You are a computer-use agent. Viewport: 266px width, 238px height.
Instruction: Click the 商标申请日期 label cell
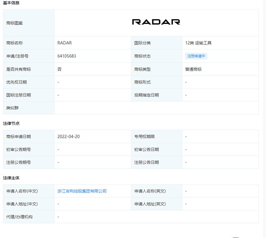click(x=29, y=137)
